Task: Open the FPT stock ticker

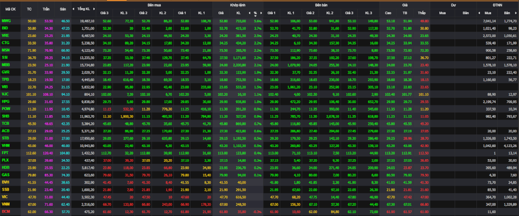Action: coord(5,153)
